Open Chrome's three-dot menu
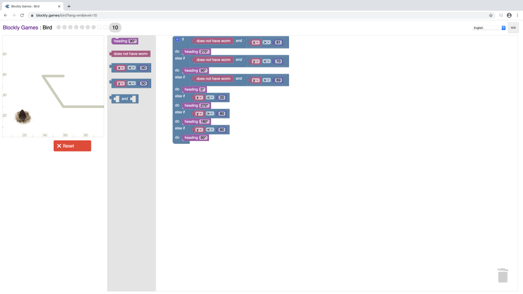This screenshot has width=523, height=294. tap(517, 15)
